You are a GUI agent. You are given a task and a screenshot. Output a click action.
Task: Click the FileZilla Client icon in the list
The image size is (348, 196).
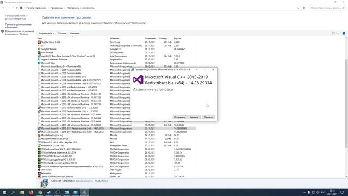click(x=39, y=42)
